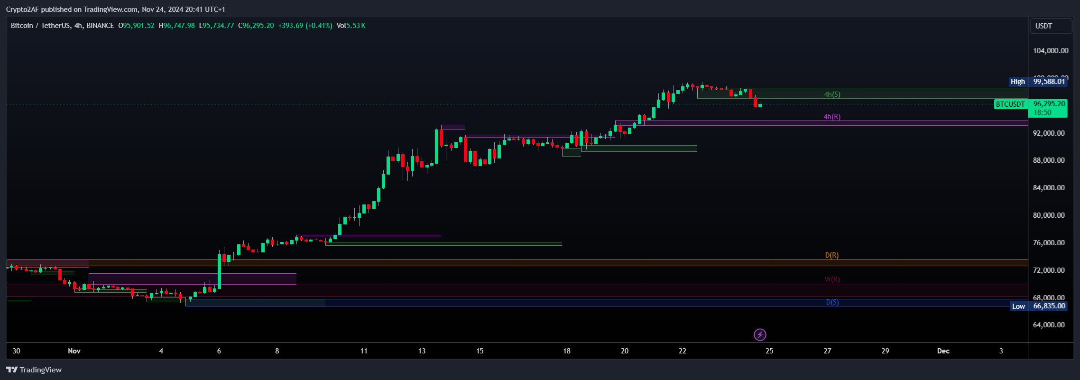Click the 72,000.00 price axis label
Screen dimensions: 1080x380
click(x=1049, y=270)
